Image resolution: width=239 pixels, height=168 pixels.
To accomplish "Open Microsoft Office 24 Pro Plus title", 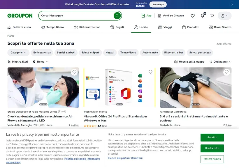I will (115, 118).
